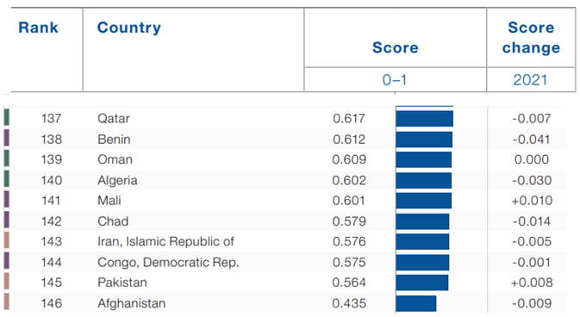Select the 2021 subheader cell

coord(530,80)
